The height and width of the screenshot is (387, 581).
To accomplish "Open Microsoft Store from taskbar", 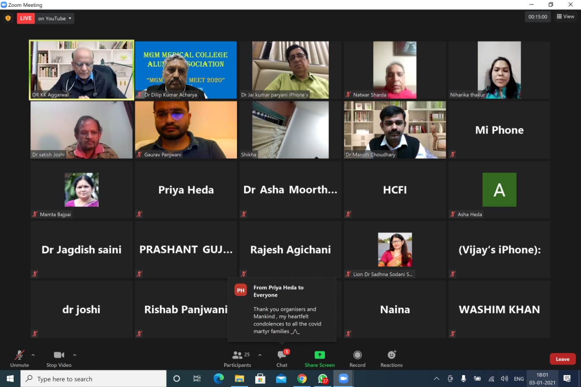I will [x=260, y=379].
